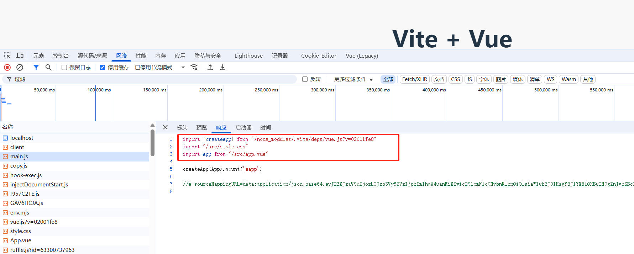Filter requests by Other (其他)
Screen dimensions: 634x254
pos(588,79)
